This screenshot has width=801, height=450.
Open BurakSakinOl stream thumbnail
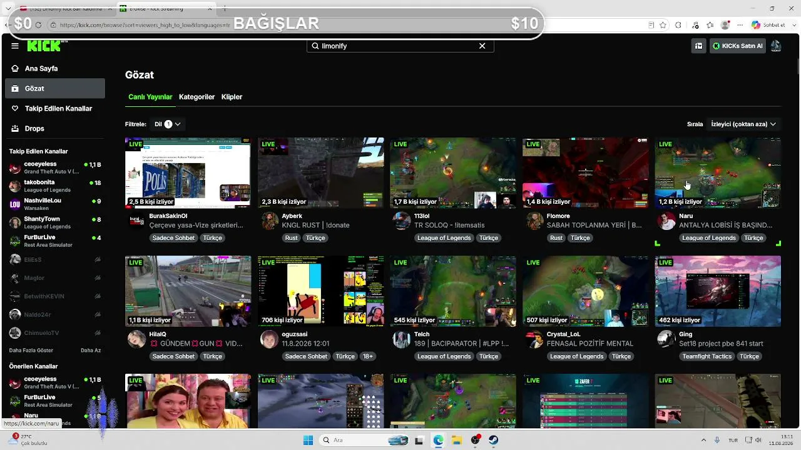(188, 173)
